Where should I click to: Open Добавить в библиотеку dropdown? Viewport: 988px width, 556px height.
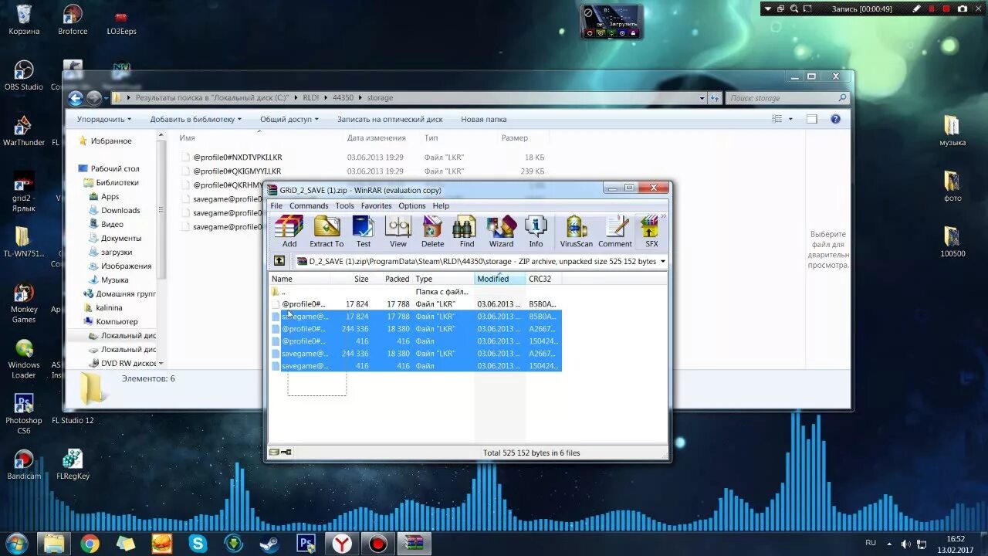coord(196,120)
